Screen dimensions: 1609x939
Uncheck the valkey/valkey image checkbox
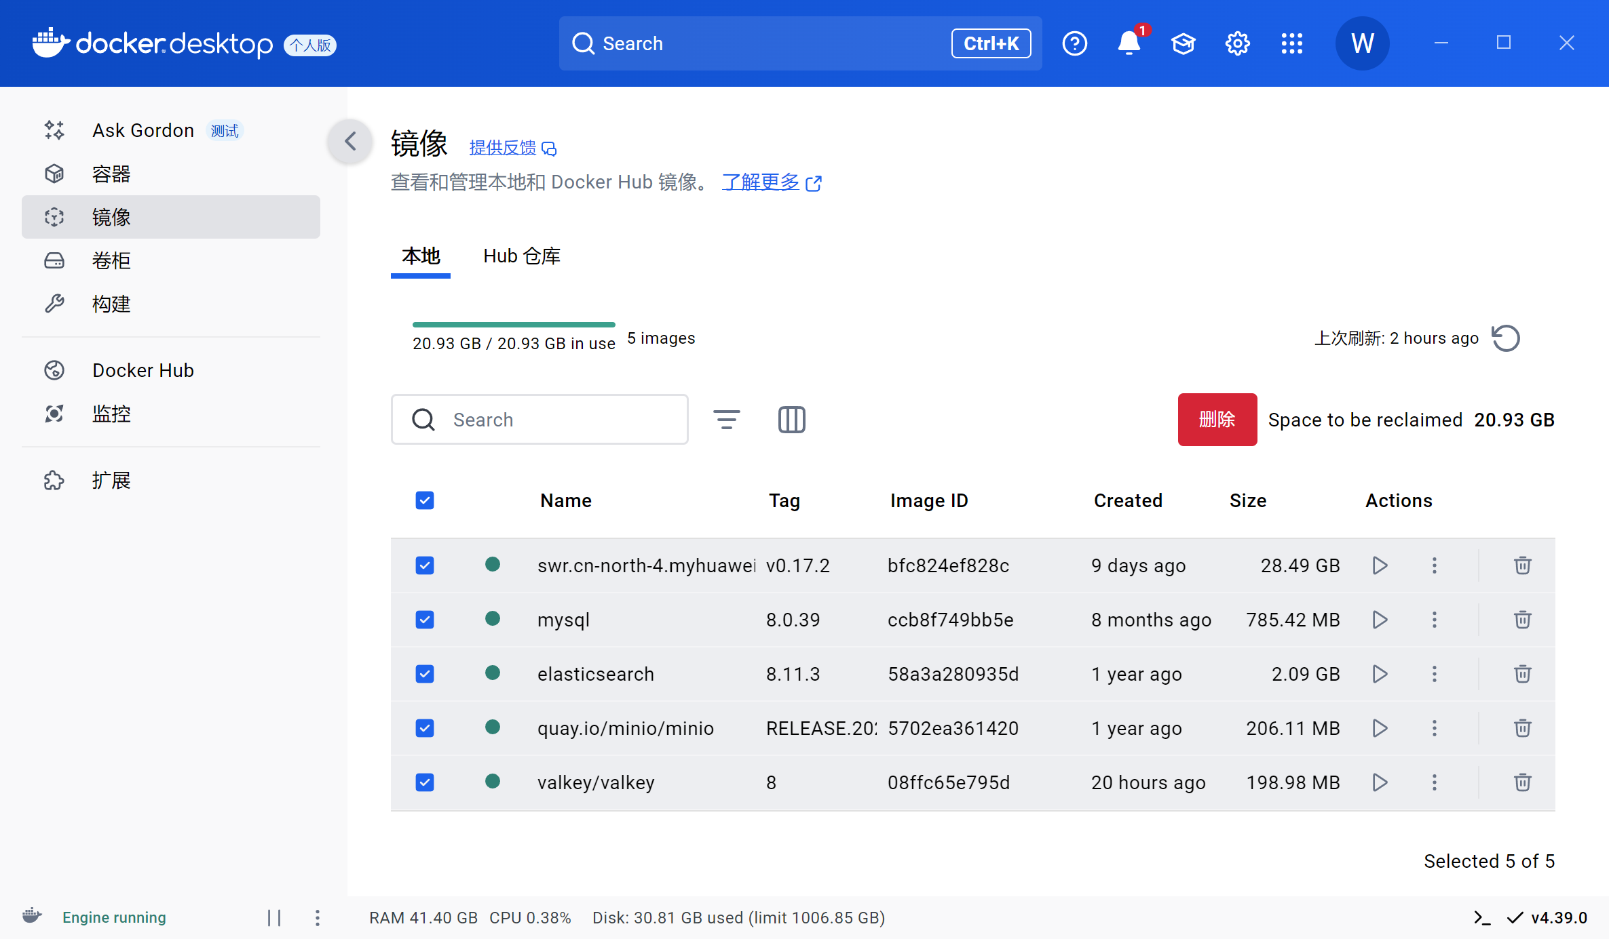(425, 782)
